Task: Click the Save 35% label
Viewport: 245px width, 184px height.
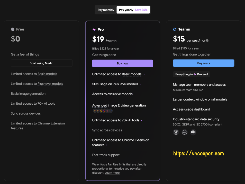Action: point(141,10)
